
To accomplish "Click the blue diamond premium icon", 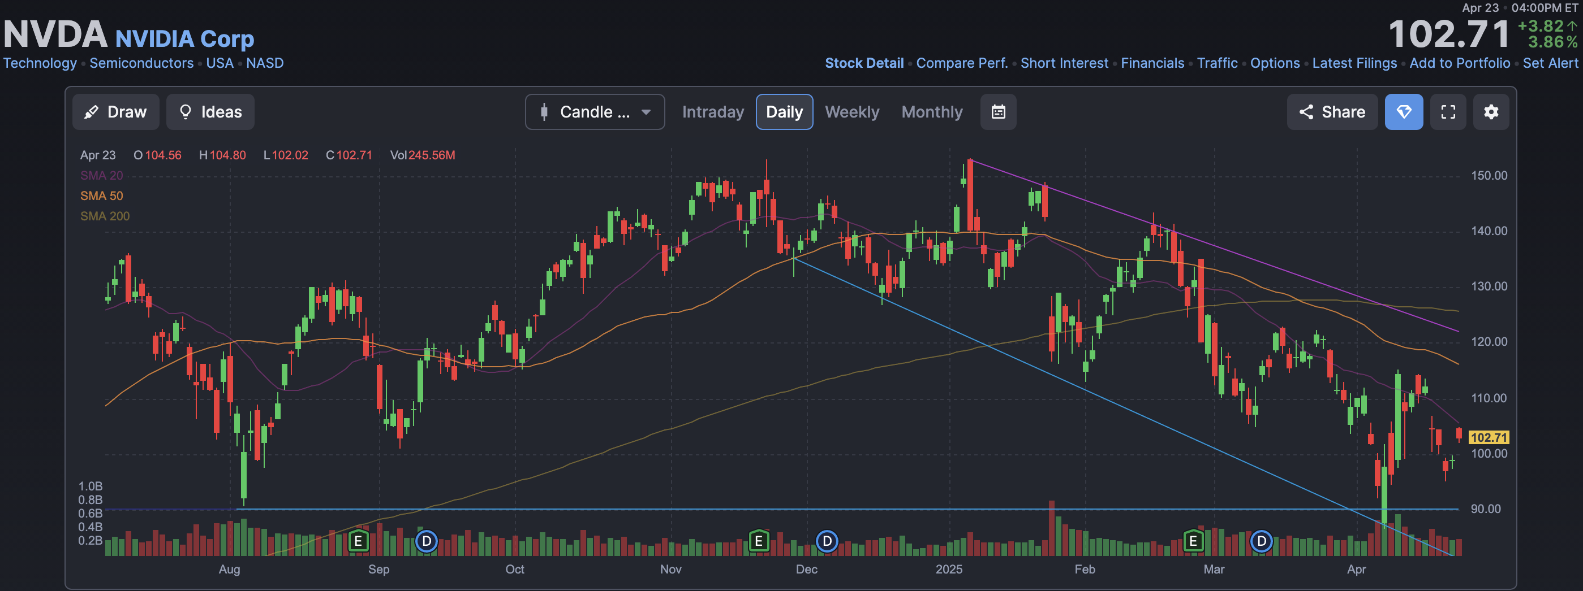I will coord(1404,112).
